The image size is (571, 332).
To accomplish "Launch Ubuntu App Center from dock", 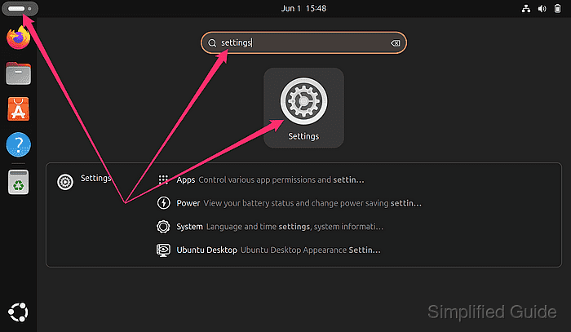I will point(18,109).
